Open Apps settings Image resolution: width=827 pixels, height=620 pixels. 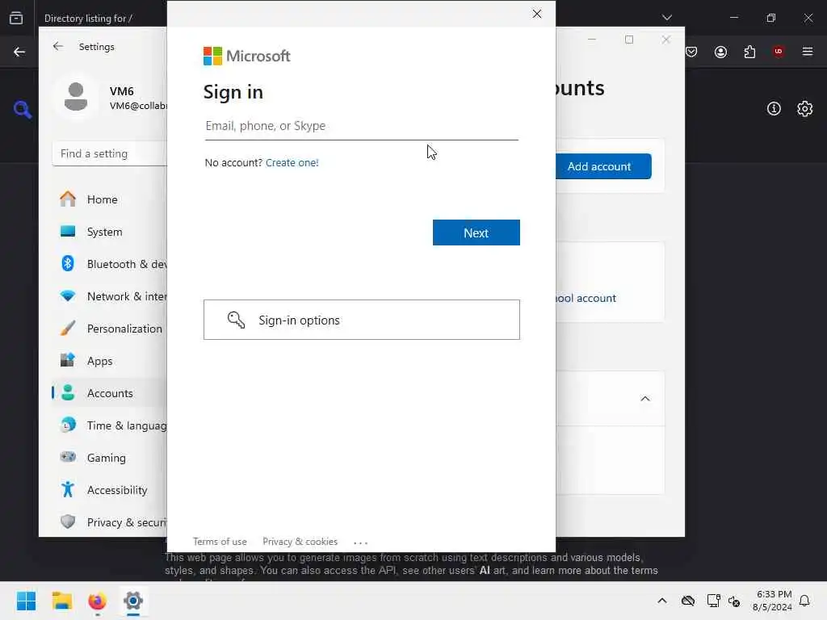(109, 361)
